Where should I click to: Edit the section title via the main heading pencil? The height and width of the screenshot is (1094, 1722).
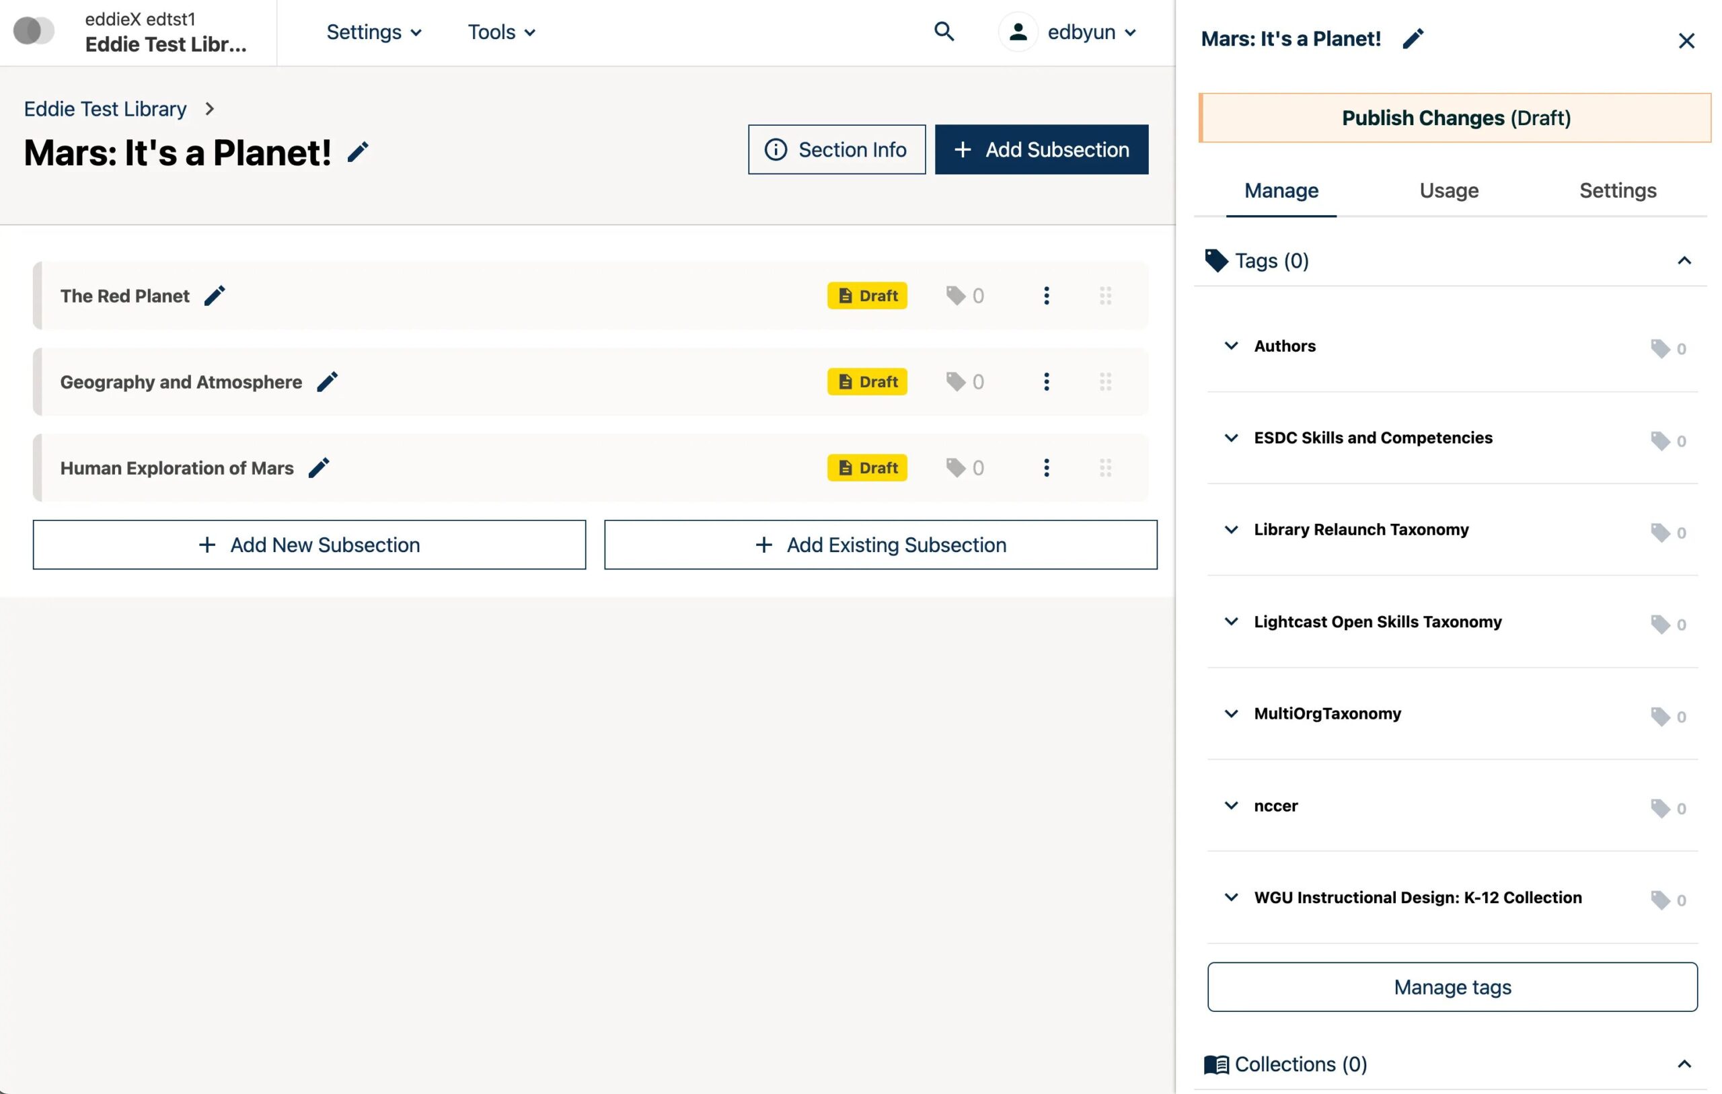click(358, 151)
